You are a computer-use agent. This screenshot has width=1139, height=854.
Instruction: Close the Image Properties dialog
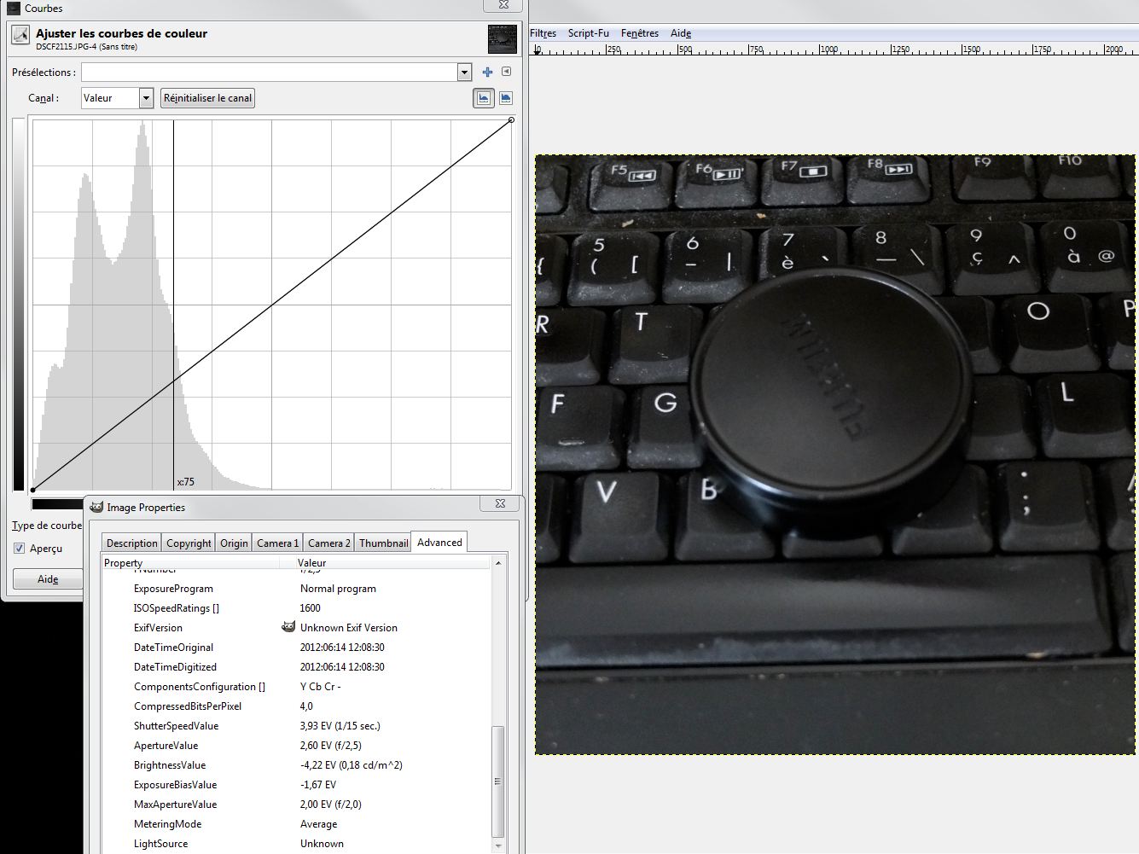500,504
